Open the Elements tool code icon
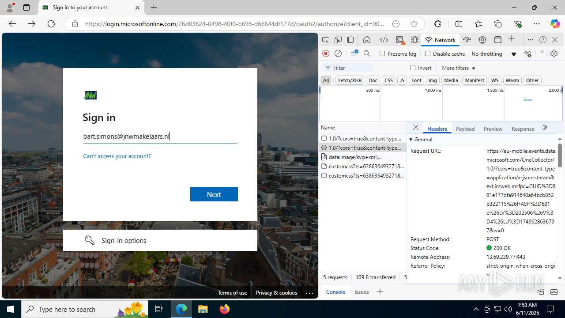This screenshot has width=565, height=318. (384, 40)
